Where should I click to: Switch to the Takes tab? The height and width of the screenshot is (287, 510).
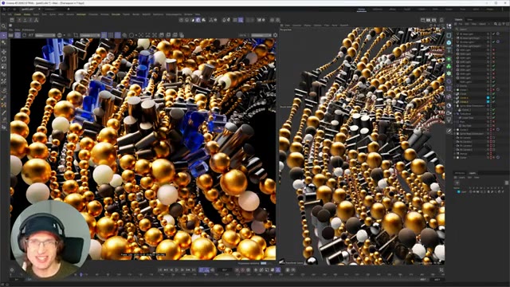[469, 19]
